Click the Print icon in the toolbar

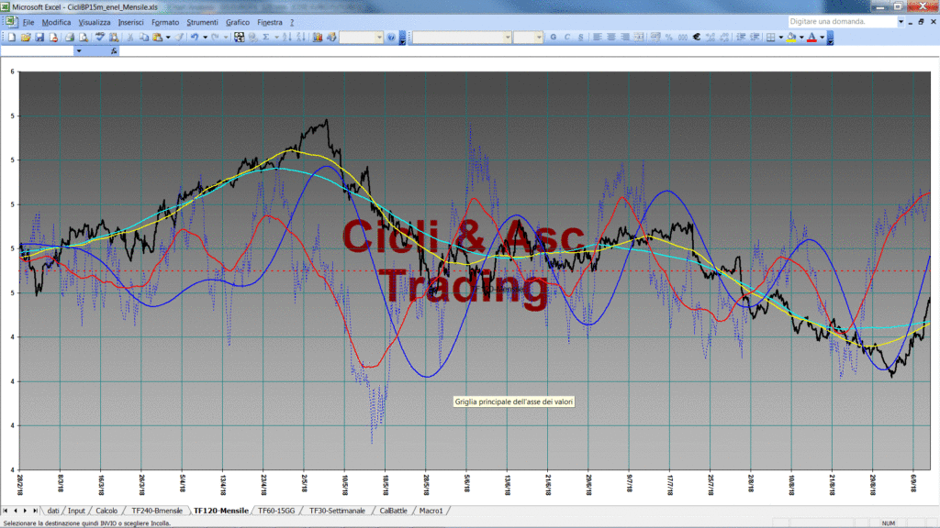[x=70, y=37]
